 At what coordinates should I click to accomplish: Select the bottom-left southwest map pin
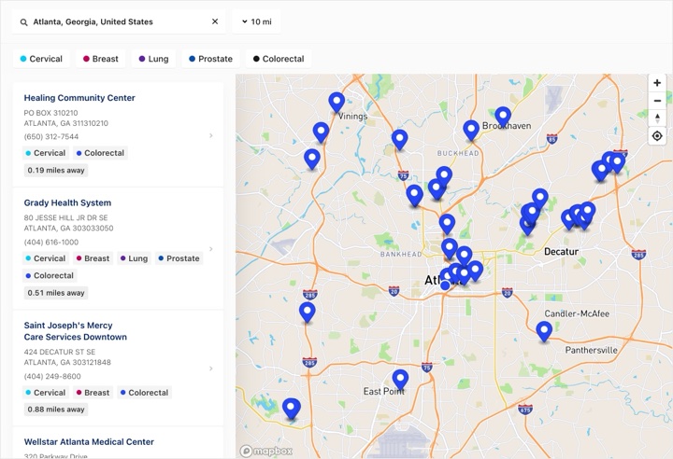[x=291, y=409]
